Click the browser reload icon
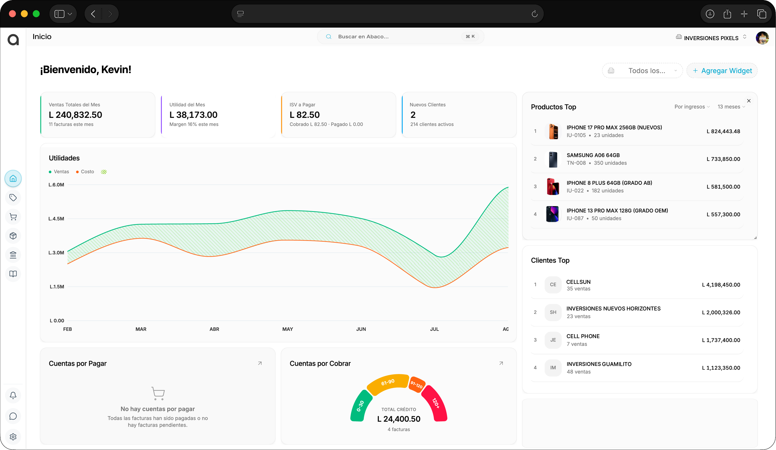776x450 pixels. click(534, 13)
